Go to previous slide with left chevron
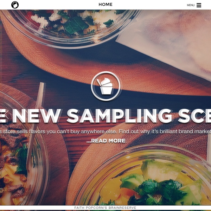This screenshot has width=211, height=211. pyautogui.click(x=6, y=115)
